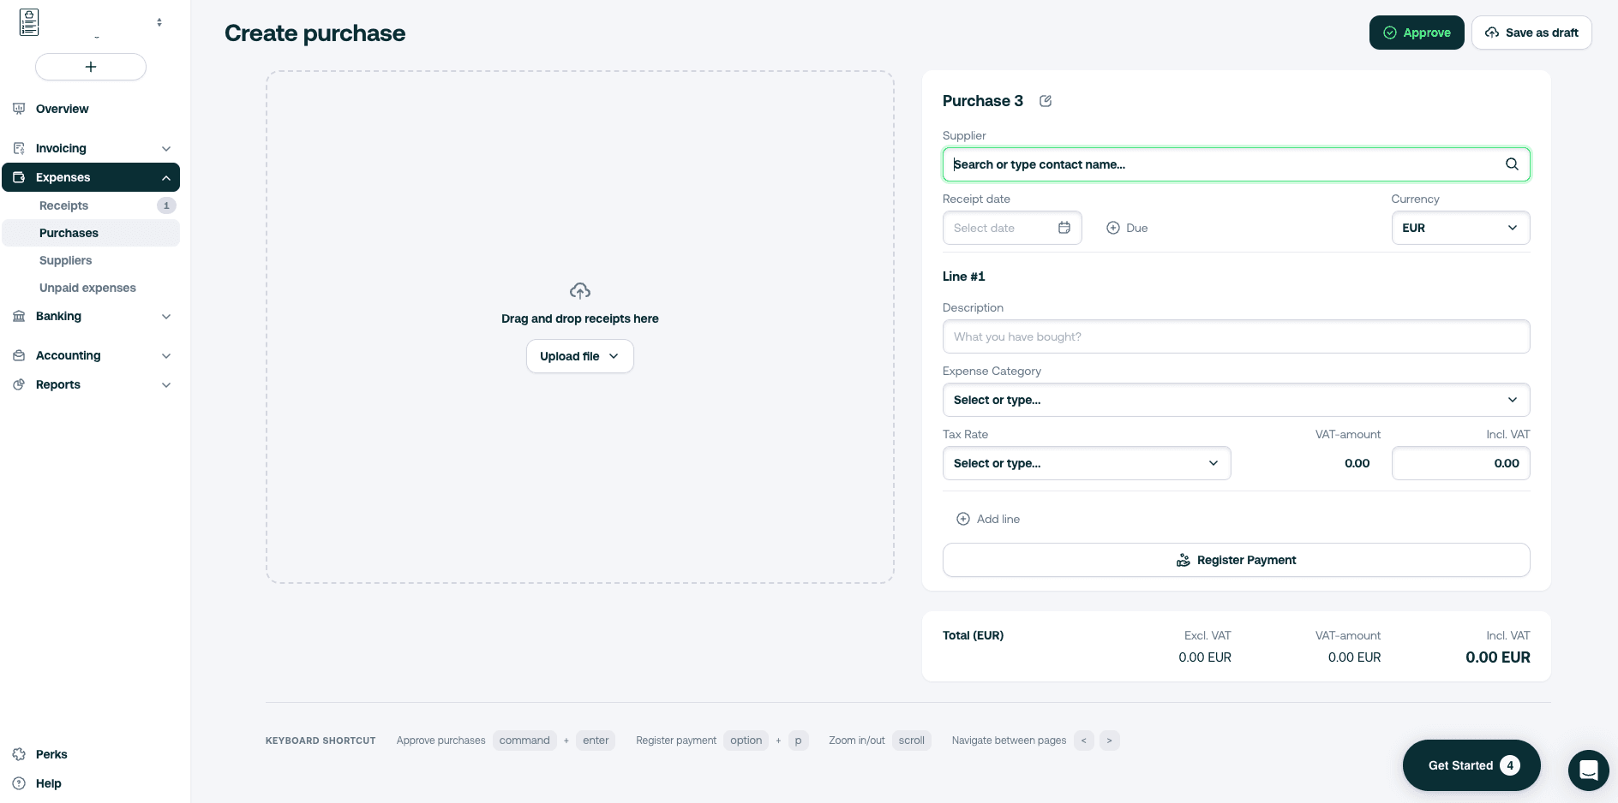Click the previous page shortcut arrow key
This screenshot has width=1618, height=803.
coord(1084,741)
